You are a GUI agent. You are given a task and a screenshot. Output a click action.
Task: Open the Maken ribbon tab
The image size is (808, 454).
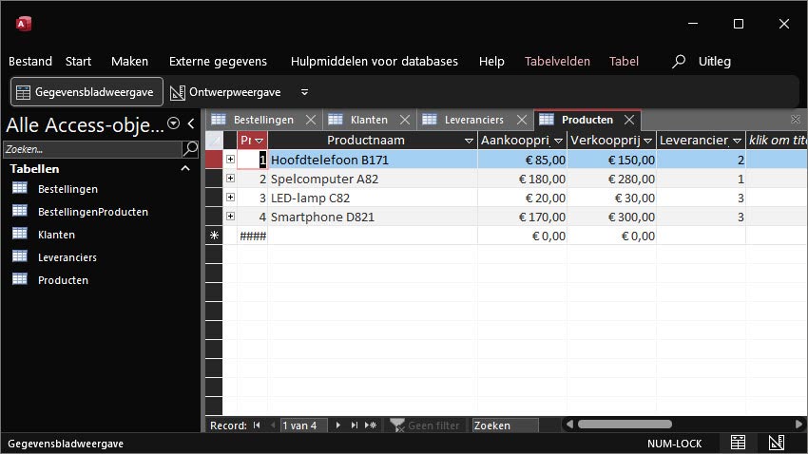click(x=129, y=61)
